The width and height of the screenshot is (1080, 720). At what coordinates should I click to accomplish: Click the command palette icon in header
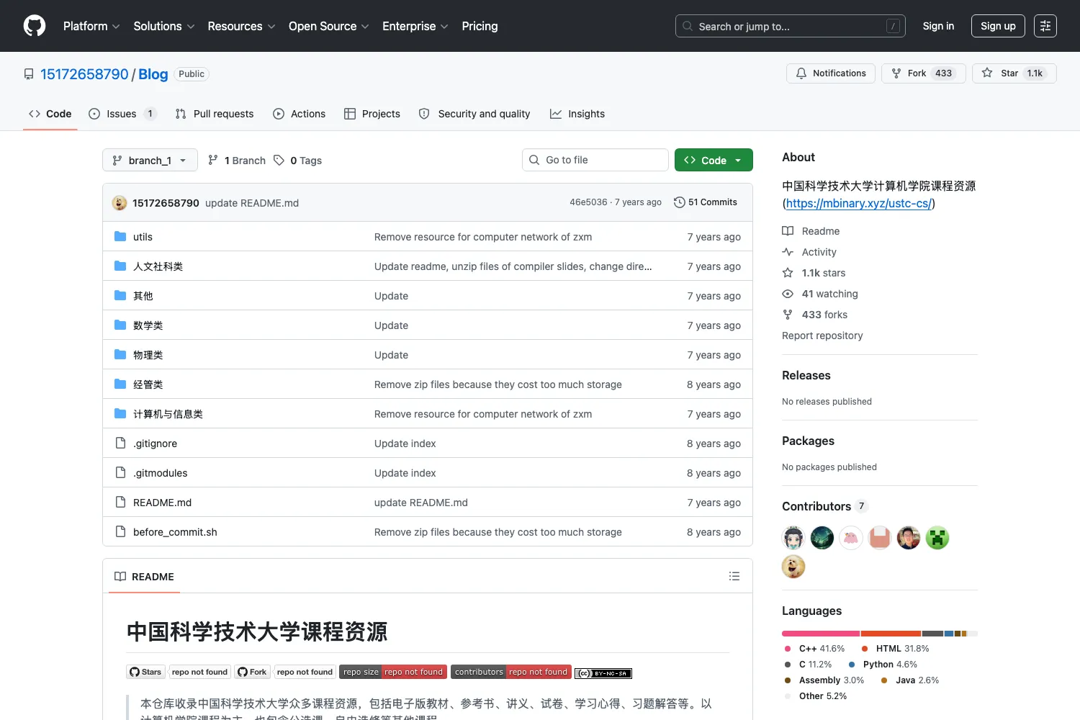[x=1045, y=26]
